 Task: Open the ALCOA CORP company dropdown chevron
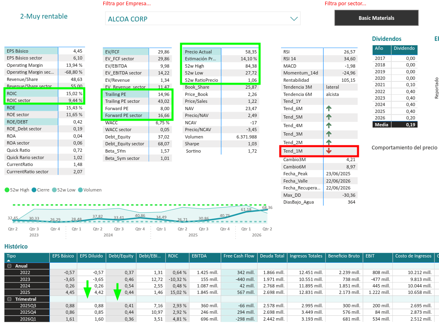click(294, 19)
